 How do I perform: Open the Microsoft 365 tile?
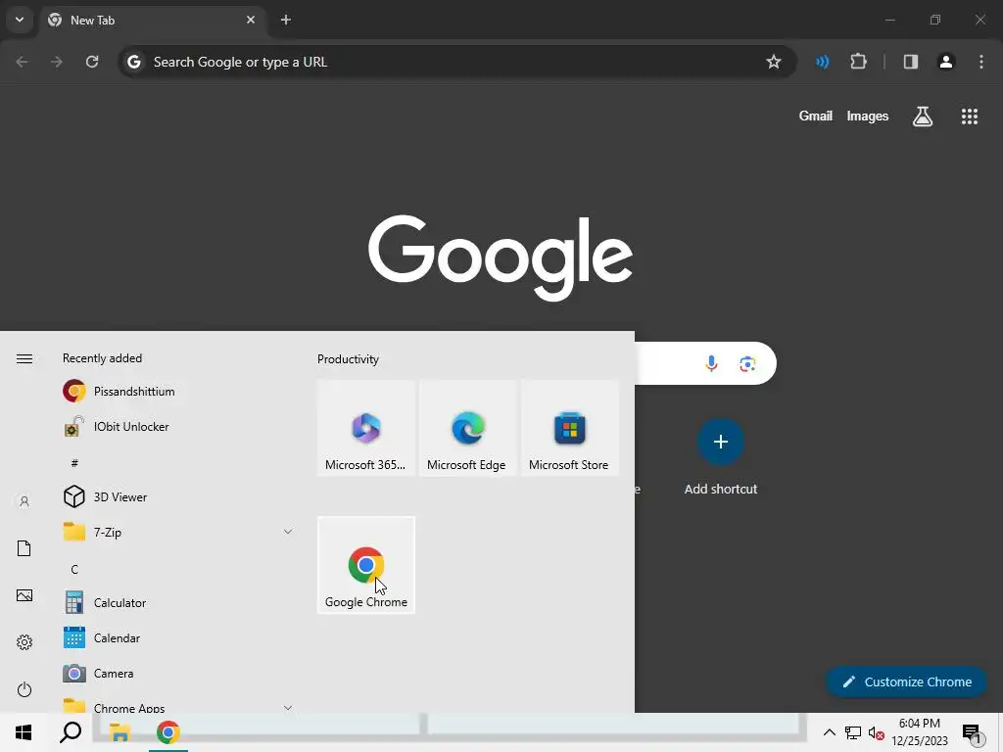[366, 428]
